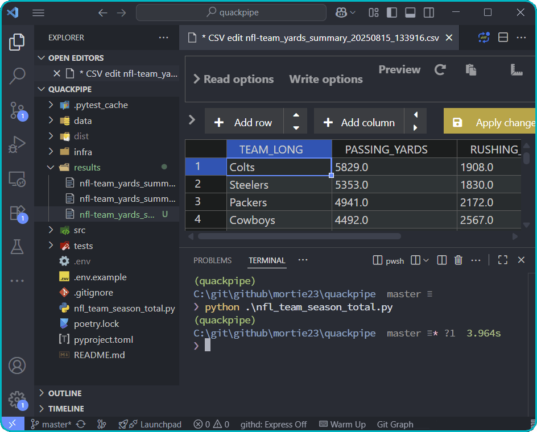Viewport: 537px width, 432px height.
Task: Open the Manage settings gear
Action: tap(17, 400)
